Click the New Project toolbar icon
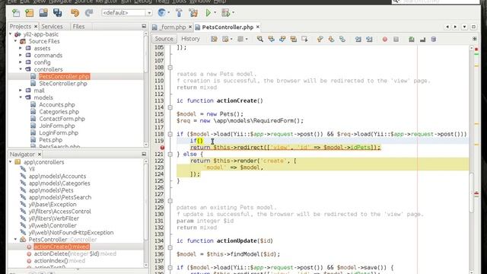Image resolution: width=487 pixels, height=274 pixels. [30, 13]
